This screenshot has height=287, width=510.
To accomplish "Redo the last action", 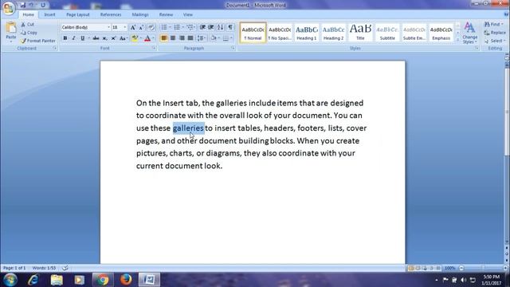I will [43, 6].
